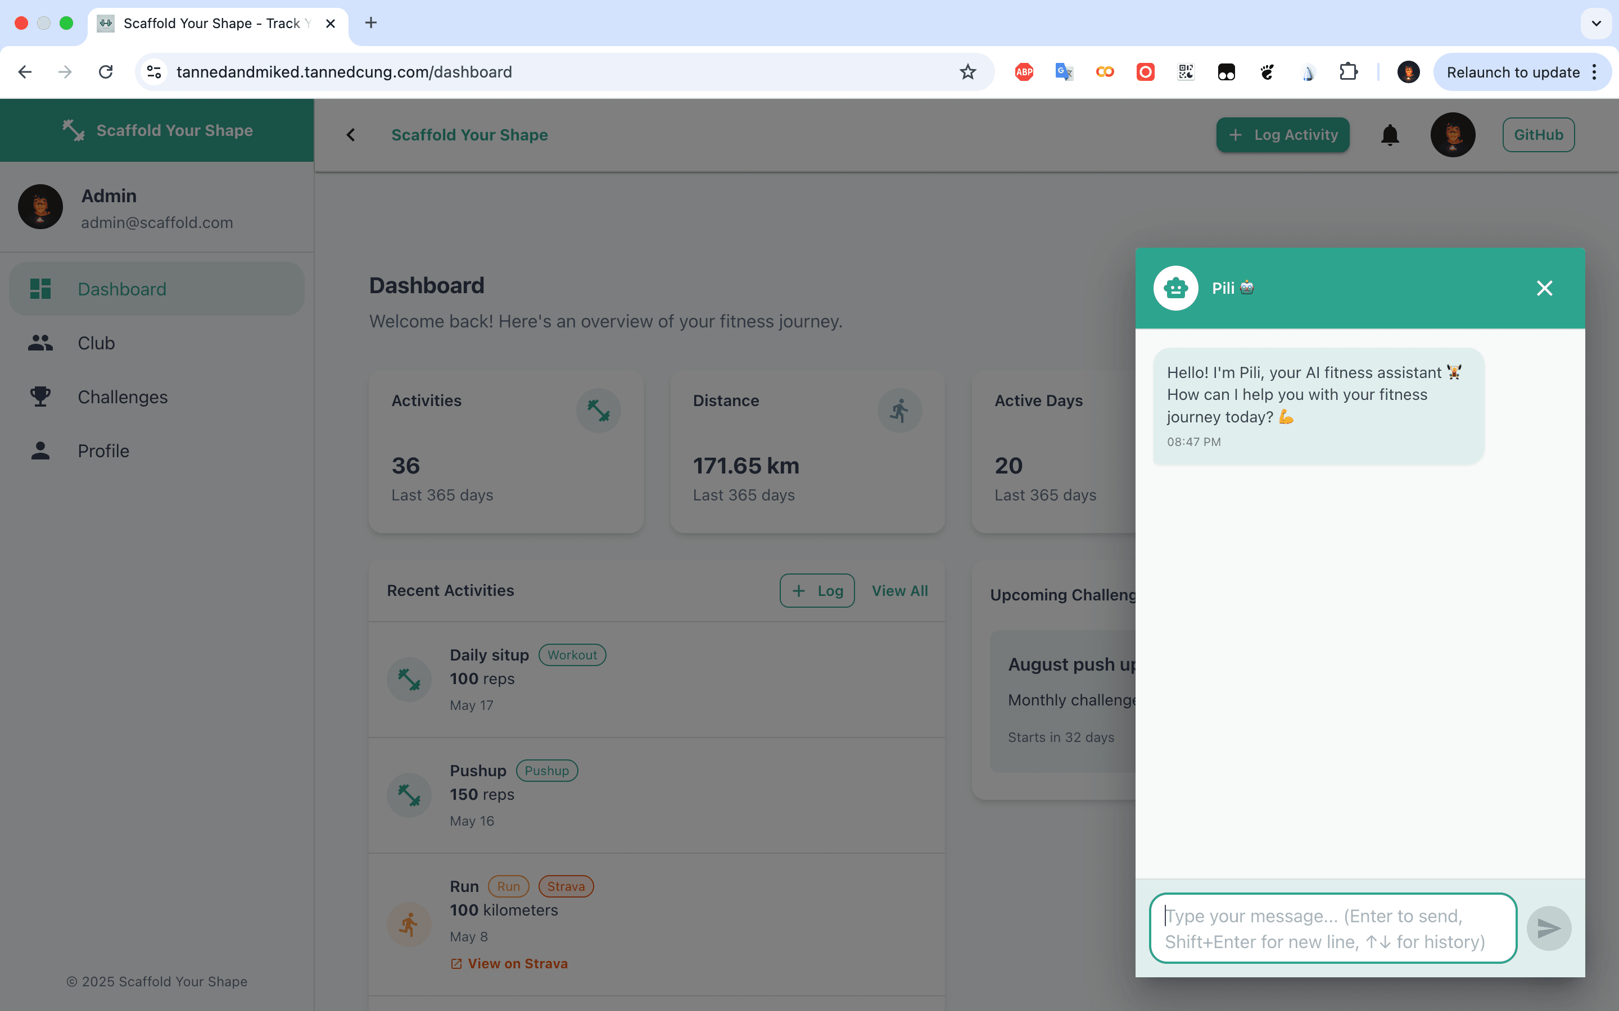
Task: Click the Strava tag chip
Action: [566, 886]
